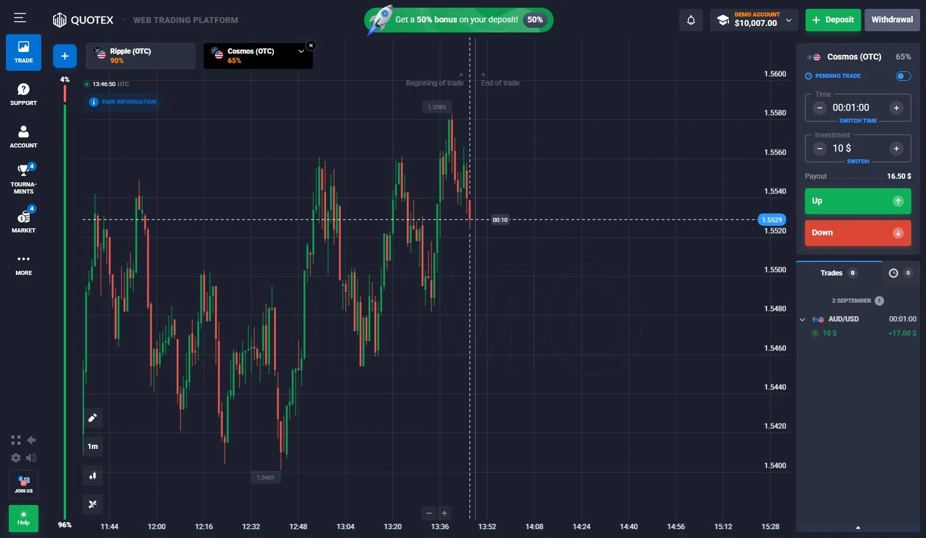Click the 50% deposit bonus banner

click(x=459, y=20)
